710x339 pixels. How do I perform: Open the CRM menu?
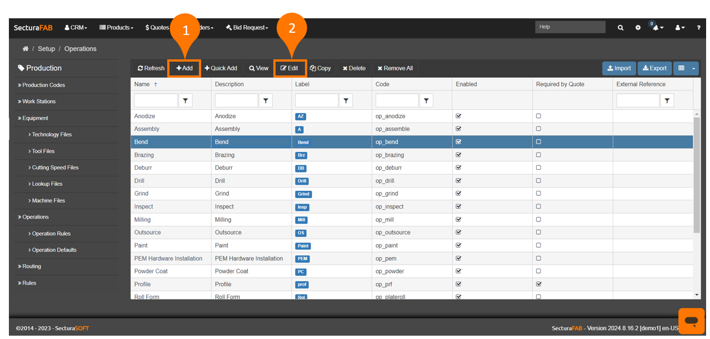click(76, 28)
